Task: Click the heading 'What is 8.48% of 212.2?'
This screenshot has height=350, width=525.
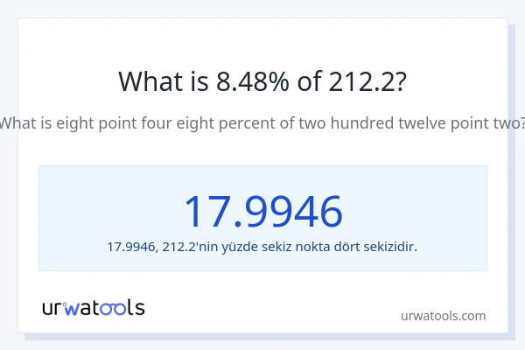Action: click(262, 81)
